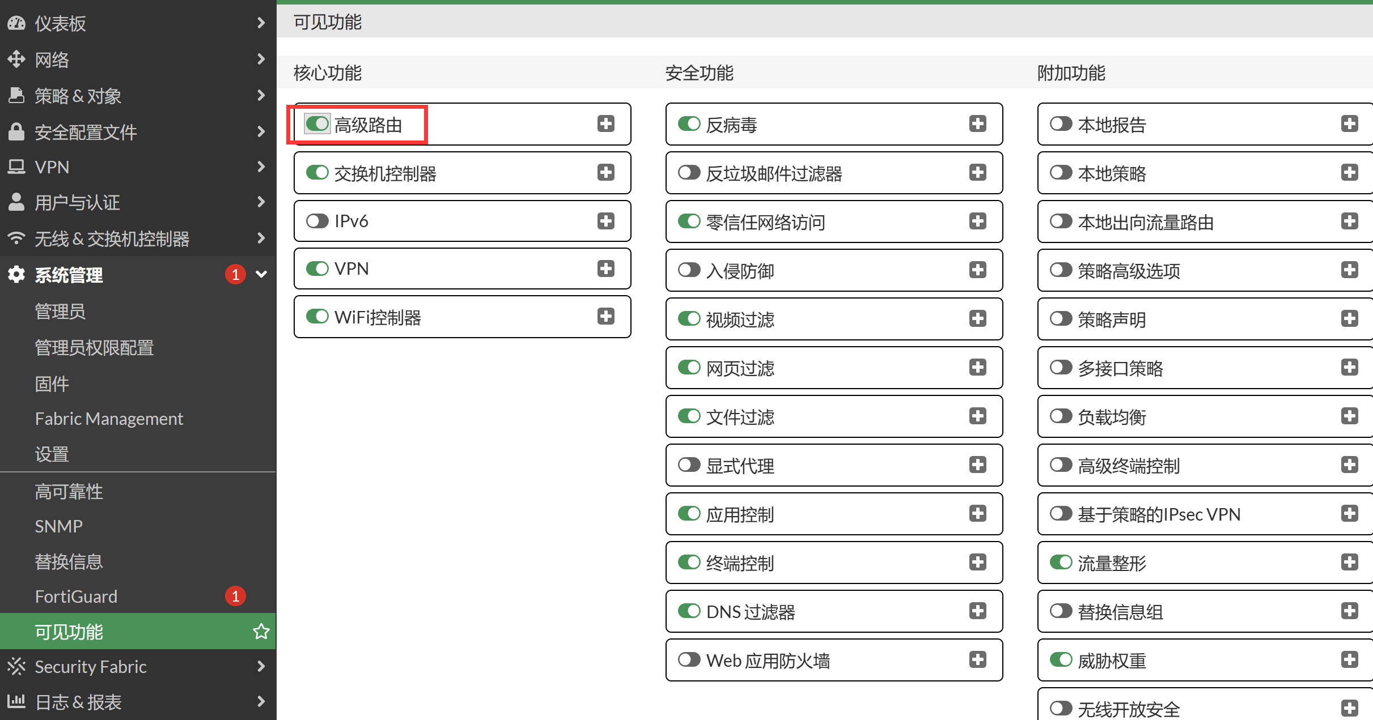Click the red notification badge beside FortiGuard
The image size is (1373, 720).
pyautogui.click(x=235, y=596)
